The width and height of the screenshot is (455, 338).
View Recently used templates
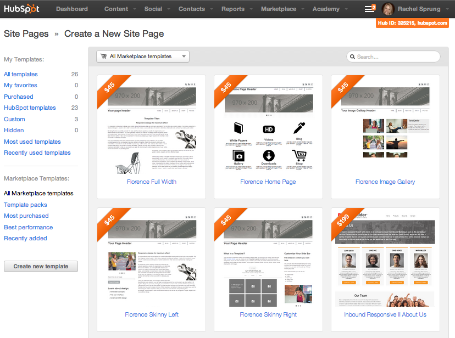[x=37, y=153]
